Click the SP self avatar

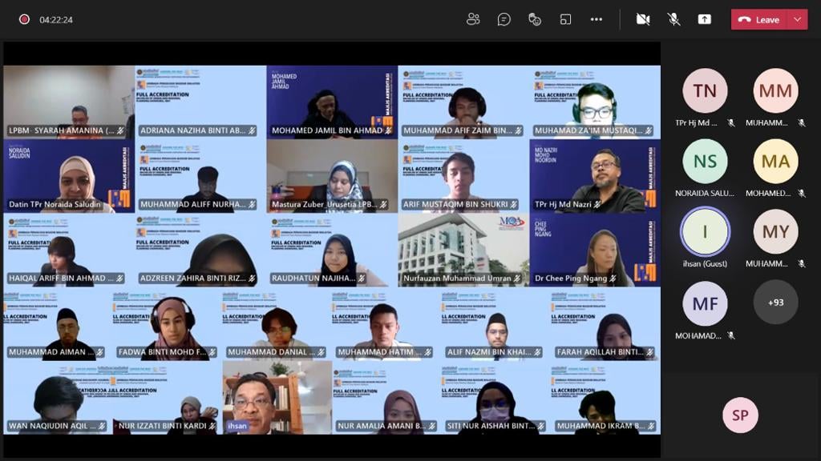coord(740,415)
